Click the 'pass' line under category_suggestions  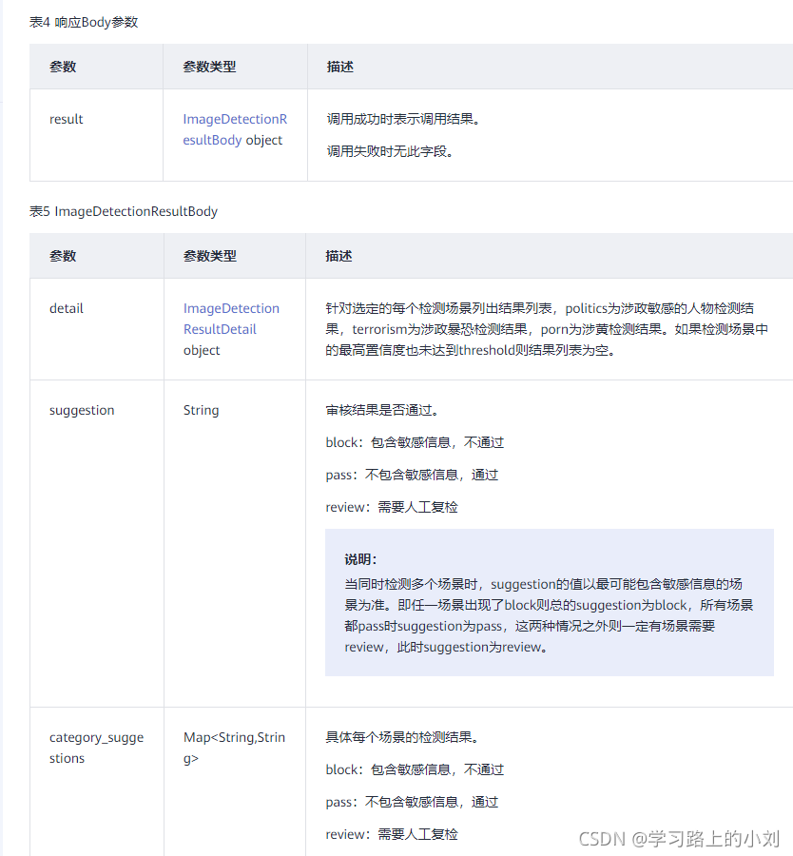[412, 802]
